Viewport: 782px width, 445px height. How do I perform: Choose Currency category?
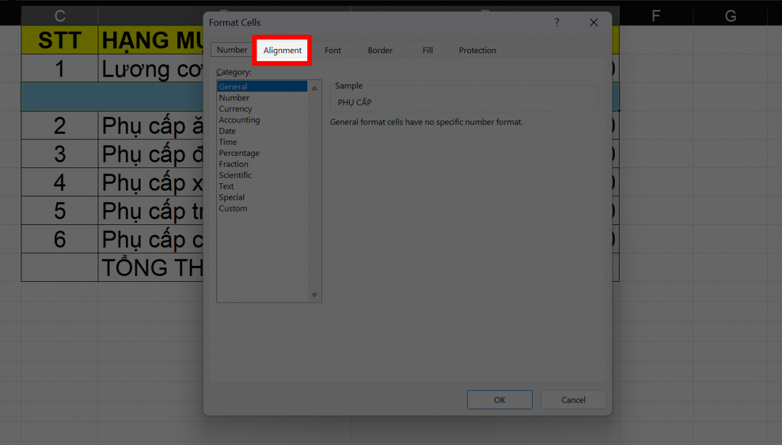[x=263, y=109]
